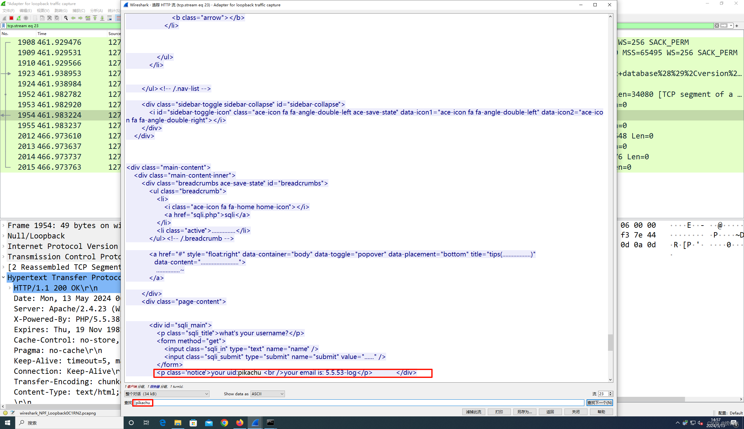Click the 返回 back button
Image resolution: width=744 pixels, height=429 pixels.
[x=550, y=412]
